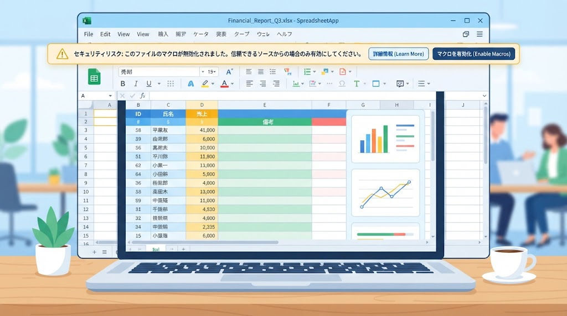Click the red filter funnel icon
This screenshot has height=316, width=567.
tap(287, 71)
